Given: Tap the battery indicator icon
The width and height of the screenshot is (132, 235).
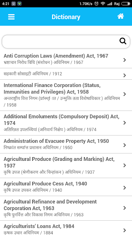Looking at the screenshot, I should point(126,4).
